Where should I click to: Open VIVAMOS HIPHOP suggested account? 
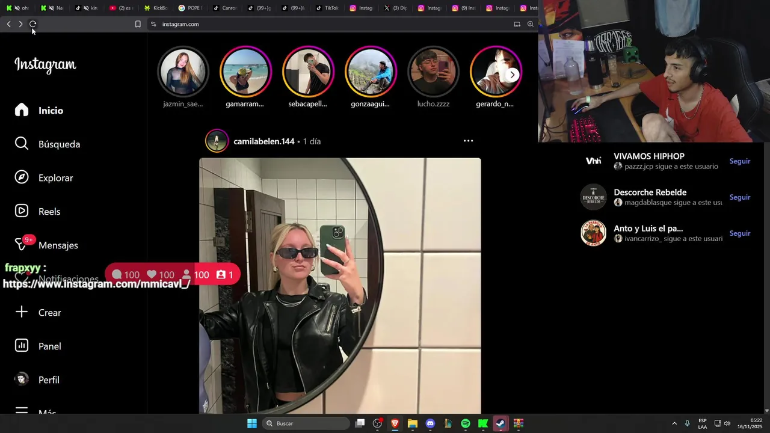(649, 156)
